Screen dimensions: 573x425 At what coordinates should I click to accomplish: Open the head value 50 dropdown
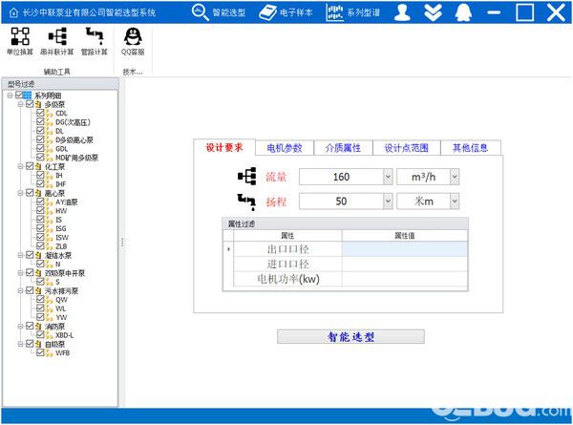tap(388, 202)
